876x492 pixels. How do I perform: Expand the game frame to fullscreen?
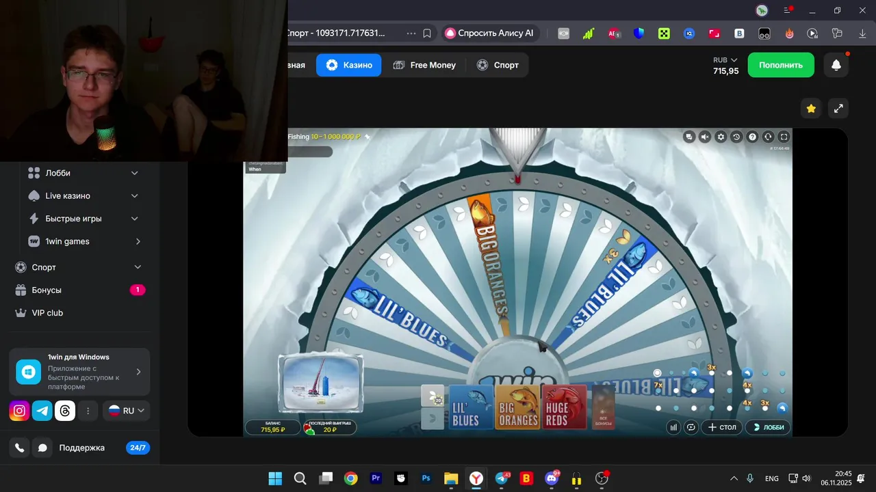click(x=838, y=108)
